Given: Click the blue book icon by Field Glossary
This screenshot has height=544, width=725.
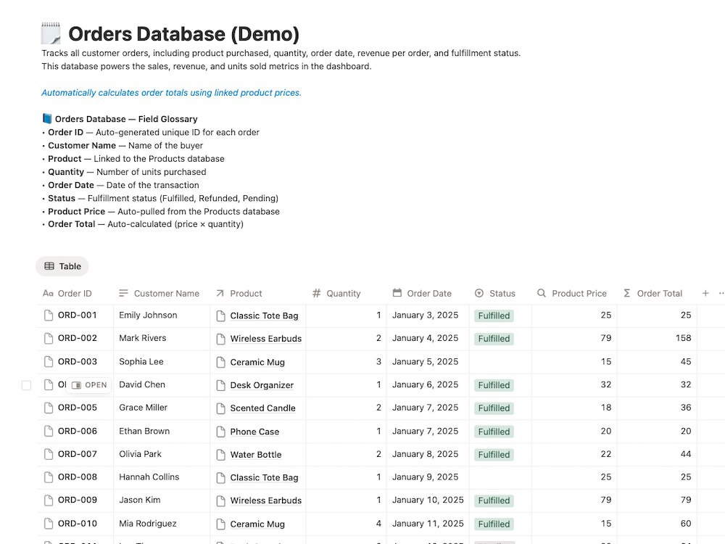Looking at the screenshot, I should tap(47, 119).
